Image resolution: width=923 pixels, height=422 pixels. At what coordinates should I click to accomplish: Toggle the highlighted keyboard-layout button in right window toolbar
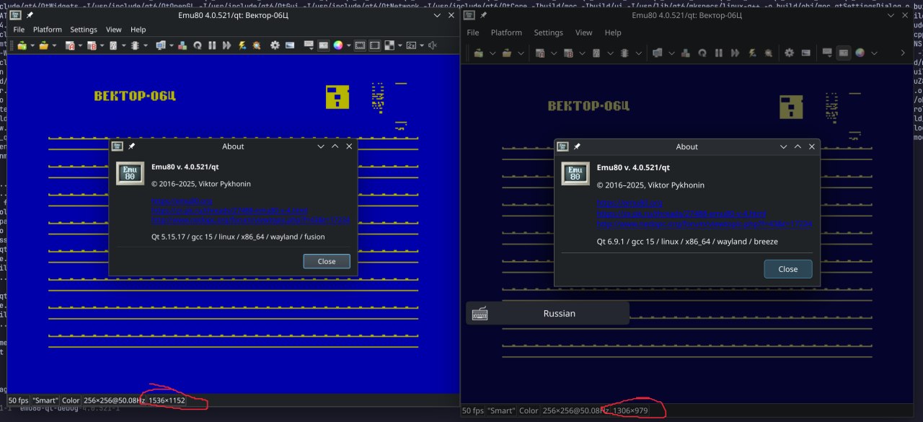tap(843, 53)
